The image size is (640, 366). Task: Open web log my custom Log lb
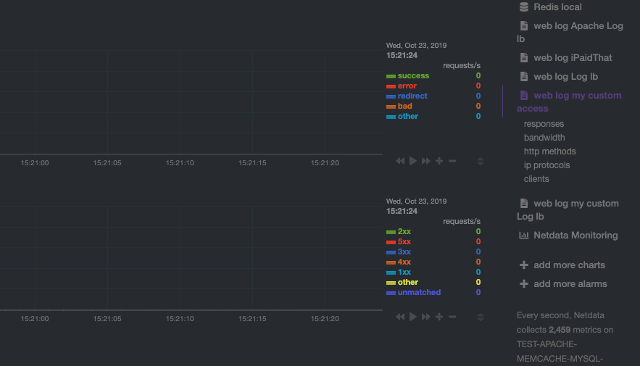click(568, 209)
